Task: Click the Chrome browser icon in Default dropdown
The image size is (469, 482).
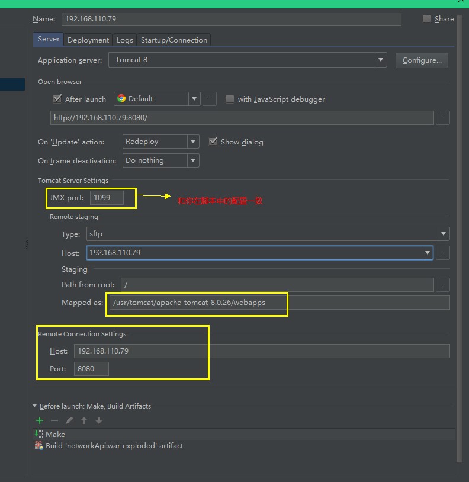Action: click(x=121, y=98)
